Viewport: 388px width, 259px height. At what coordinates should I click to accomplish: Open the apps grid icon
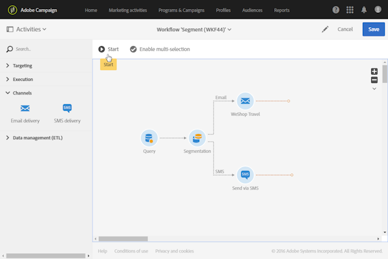click(349, 10)
